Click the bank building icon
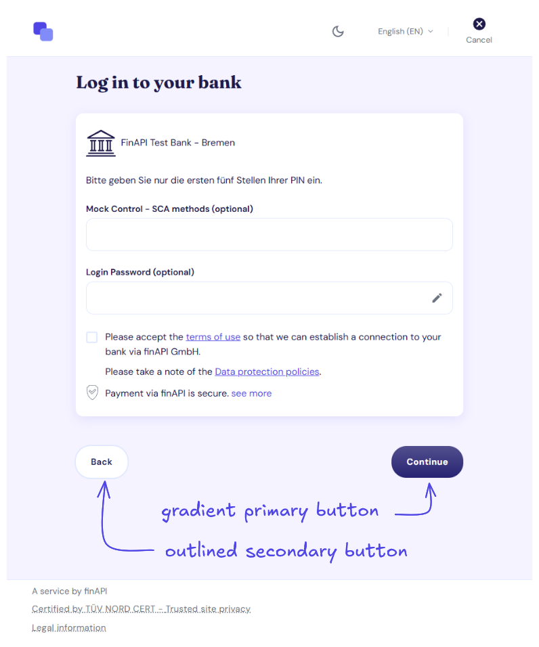This screenshot has height=647, width=539. point(101,143)
